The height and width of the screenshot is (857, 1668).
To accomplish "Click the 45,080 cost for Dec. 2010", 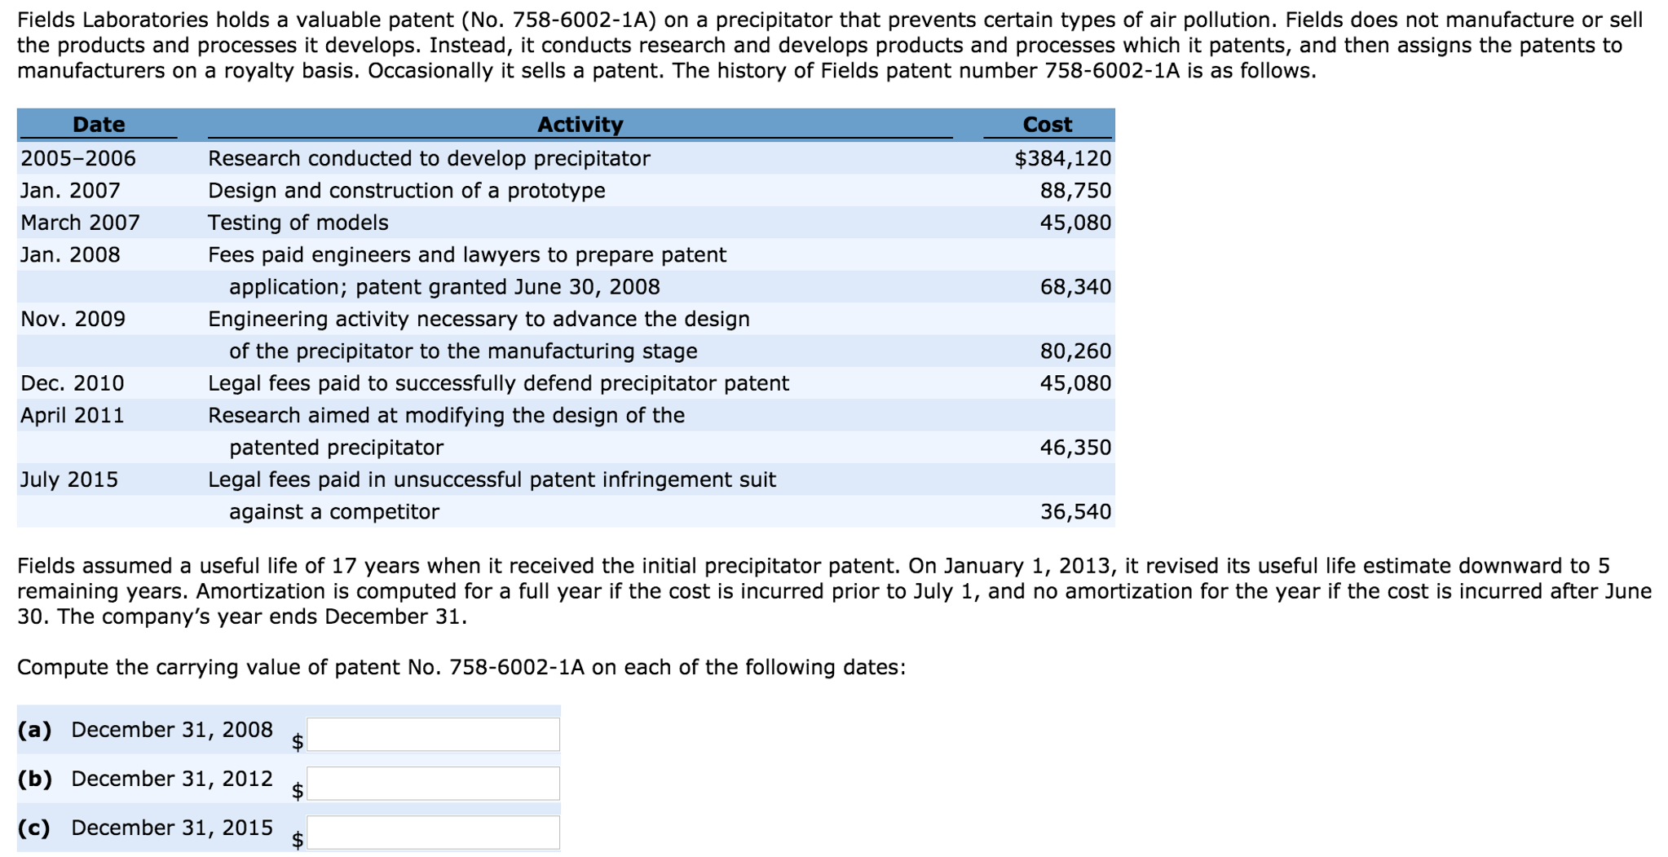I will (x=1075, y=383).
